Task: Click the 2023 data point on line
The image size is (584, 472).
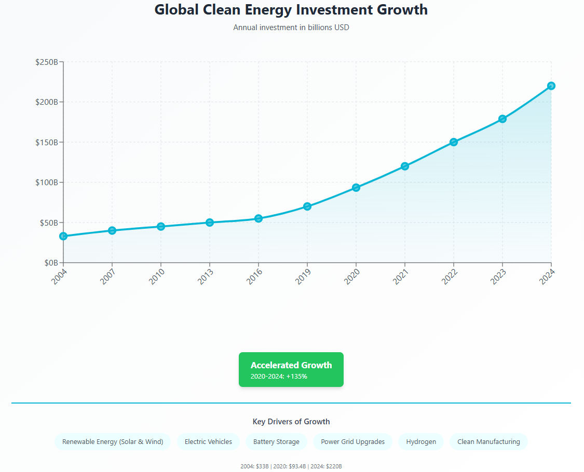Action: point(502,119)
